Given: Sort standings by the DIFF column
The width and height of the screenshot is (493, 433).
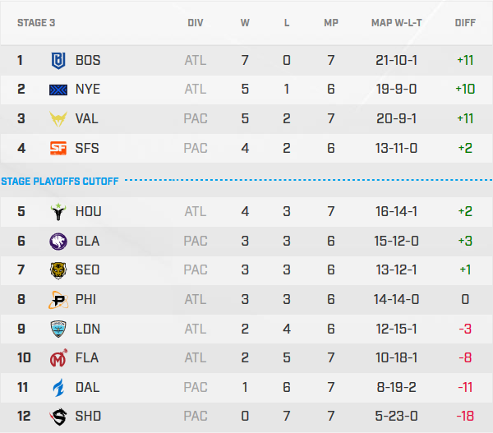Looking at the screenshot, I should 465,23.
